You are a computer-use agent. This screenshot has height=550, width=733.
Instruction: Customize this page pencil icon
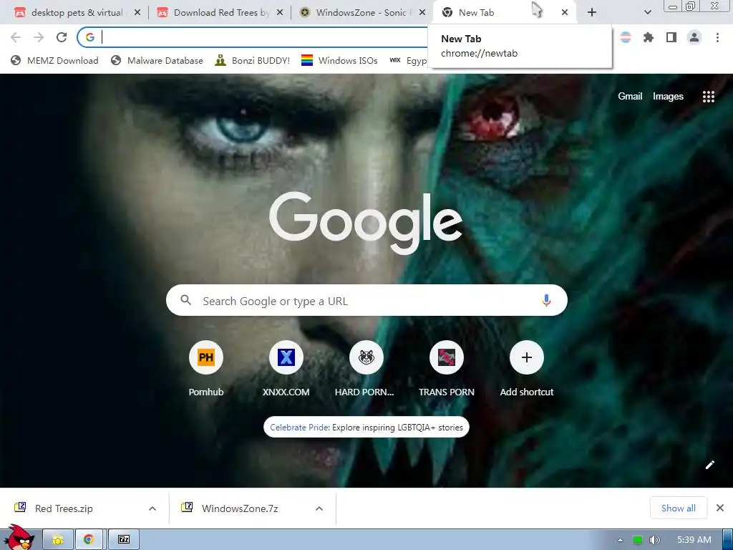[710, 464]
